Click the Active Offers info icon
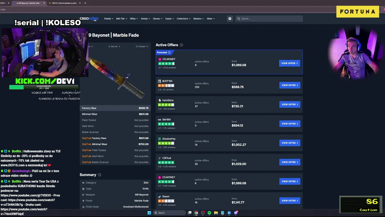This screenshot has width=385, height=217. pos(181,45)
